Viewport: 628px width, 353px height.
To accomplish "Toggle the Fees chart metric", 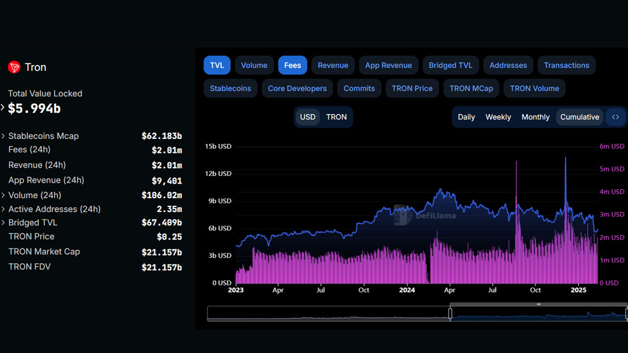I will pyautogui.click(x=292, y=65).
